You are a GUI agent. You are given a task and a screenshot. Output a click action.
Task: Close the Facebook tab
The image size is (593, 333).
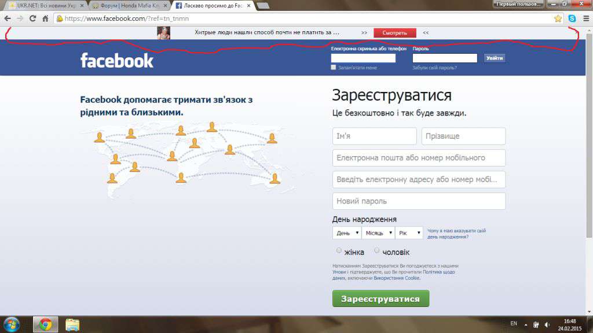[248, 6]
